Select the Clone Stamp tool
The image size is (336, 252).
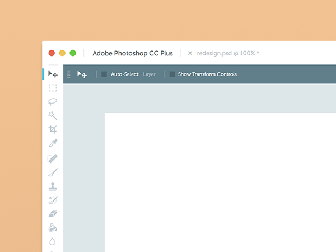pos(53,186)
